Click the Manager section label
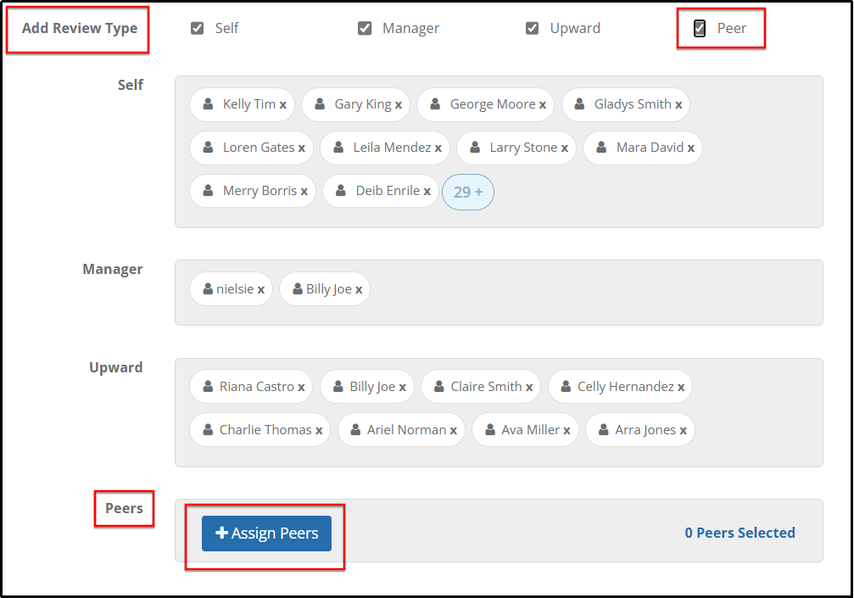Image resolution: width=854 pixels, height=598 pixels. [x=113, y=270]
